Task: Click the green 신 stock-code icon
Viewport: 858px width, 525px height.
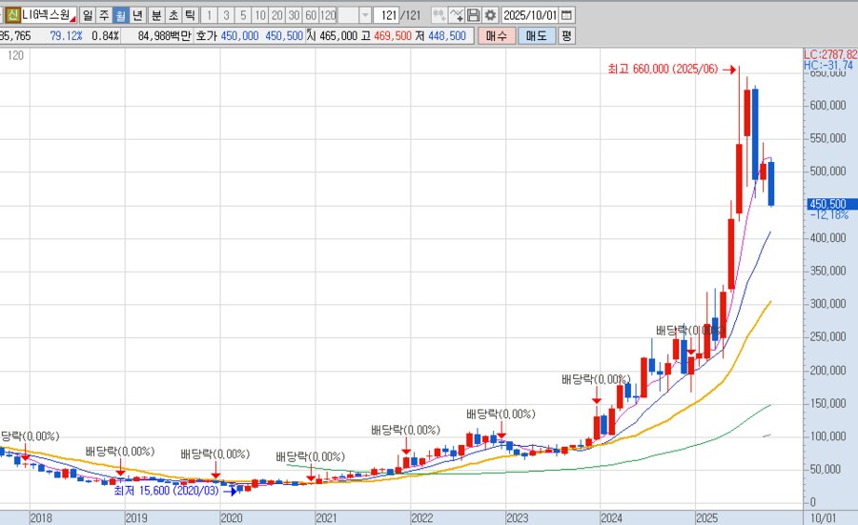Action: pos(12,15)
